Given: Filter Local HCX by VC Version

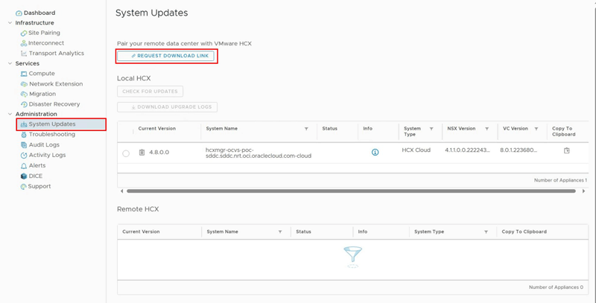Looking at the screenshot, I should (x=536, y=129).
